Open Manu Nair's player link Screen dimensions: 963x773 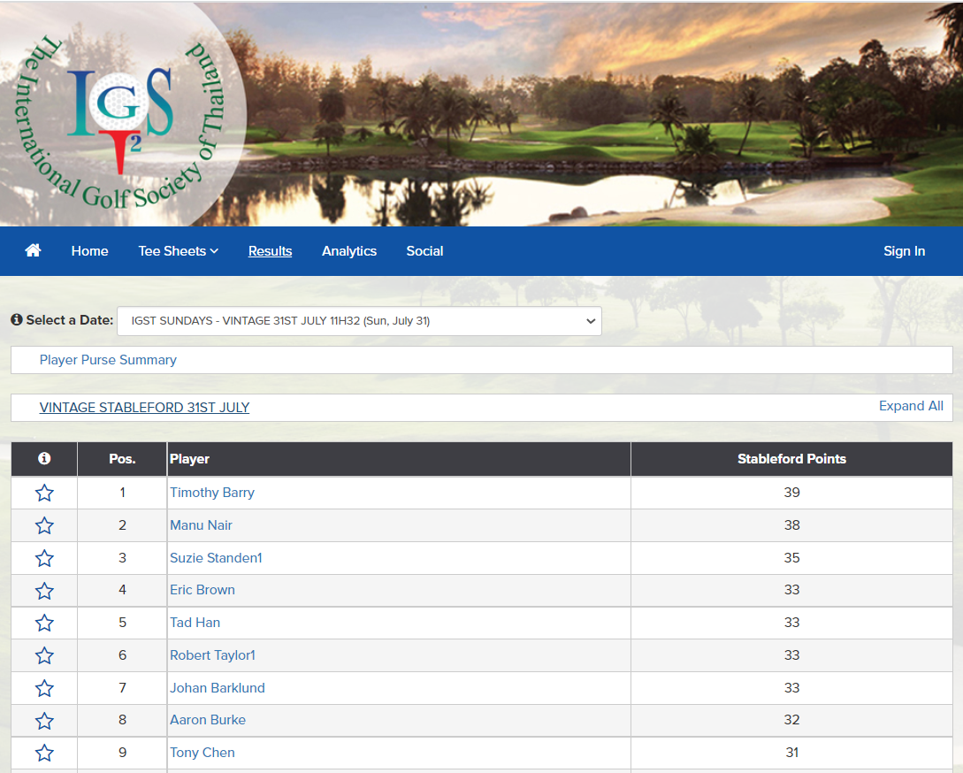201,524
